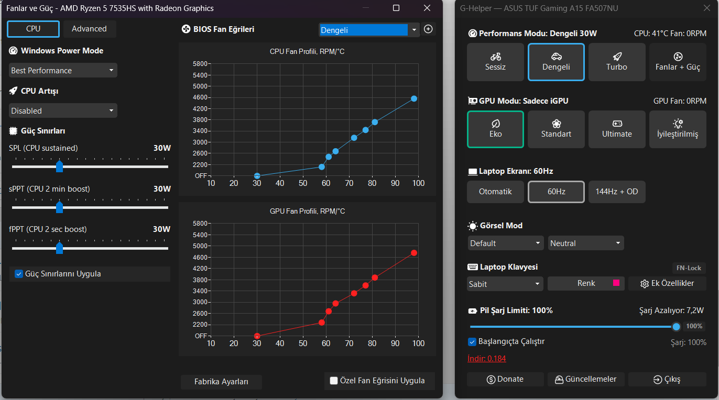Viewport: 719px width, 400px height.
Task: Toggle FN-Lock button
Action: pos(689,268)
